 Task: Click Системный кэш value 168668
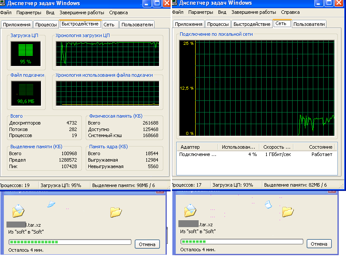(150, 135)
